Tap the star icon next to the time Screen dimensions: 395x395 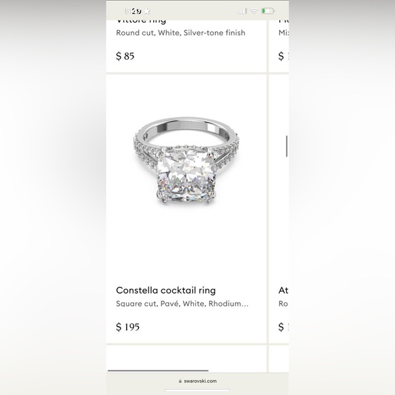pyautogui.click(x=147, y=11)
